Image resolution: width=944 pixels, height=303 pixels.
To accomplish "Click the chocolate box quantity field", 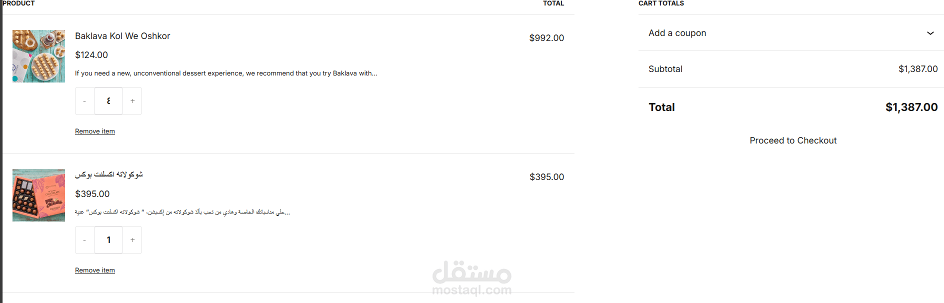I will point(108,240).
